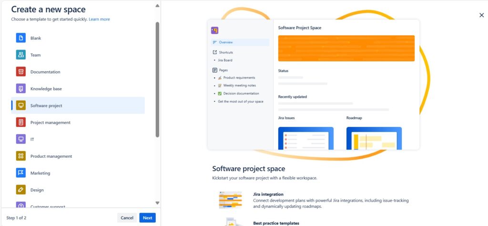Viewport: 488px width, 226px height.
Task: Select the Blank template icon
Action: [x=20, y=38]
